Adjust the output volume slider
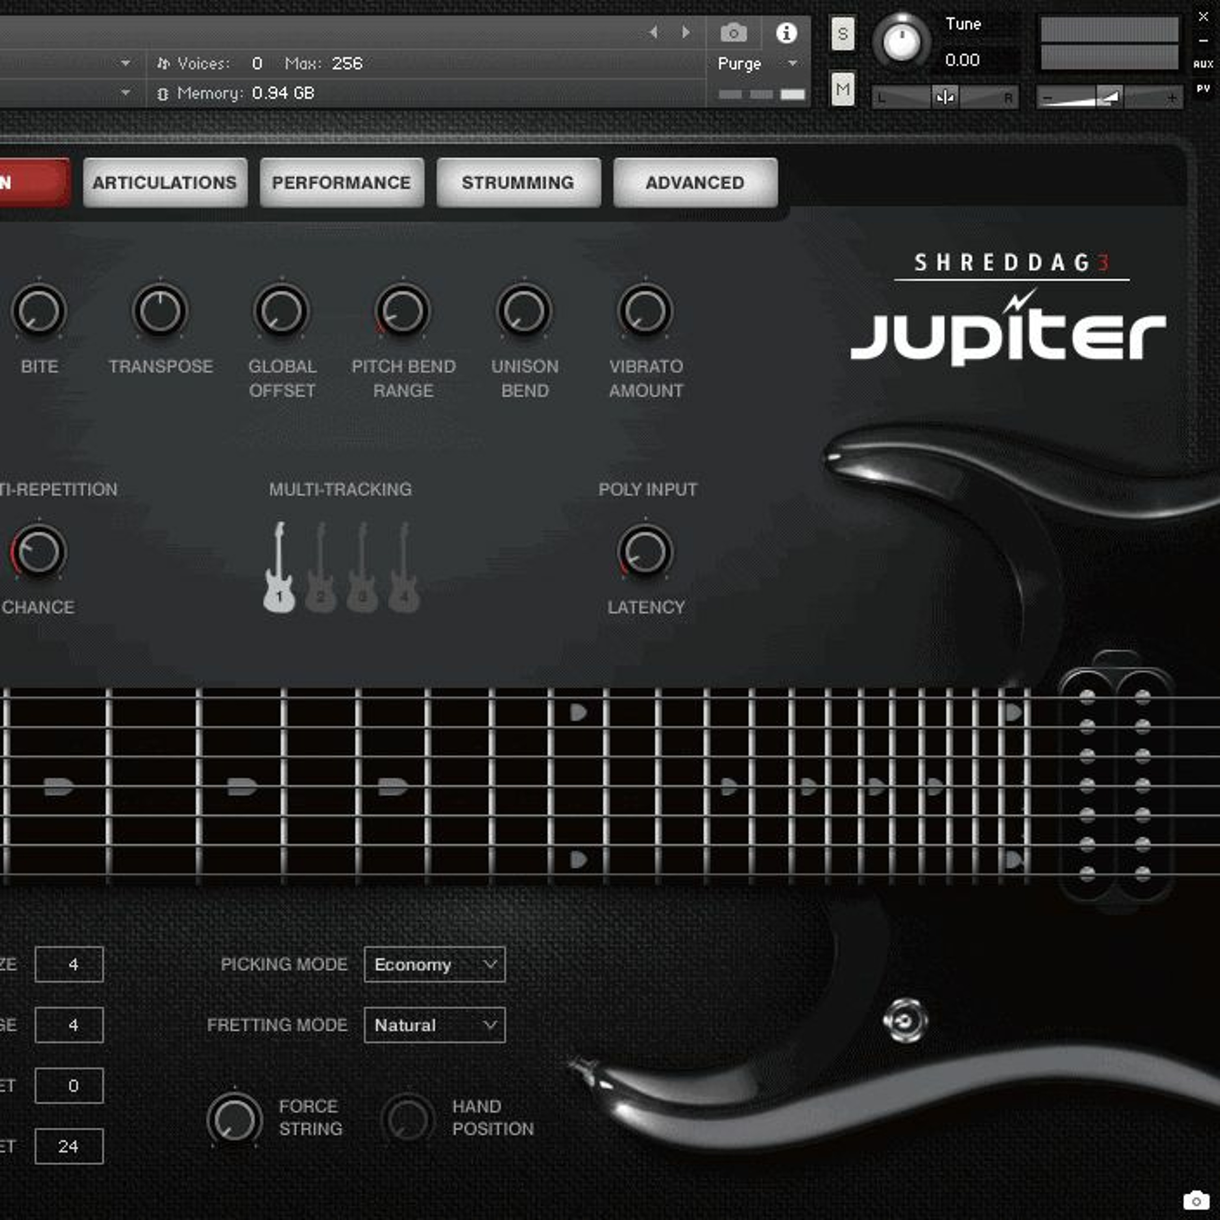Screen dimensions: 1220x1220 tap(1109, 97)
